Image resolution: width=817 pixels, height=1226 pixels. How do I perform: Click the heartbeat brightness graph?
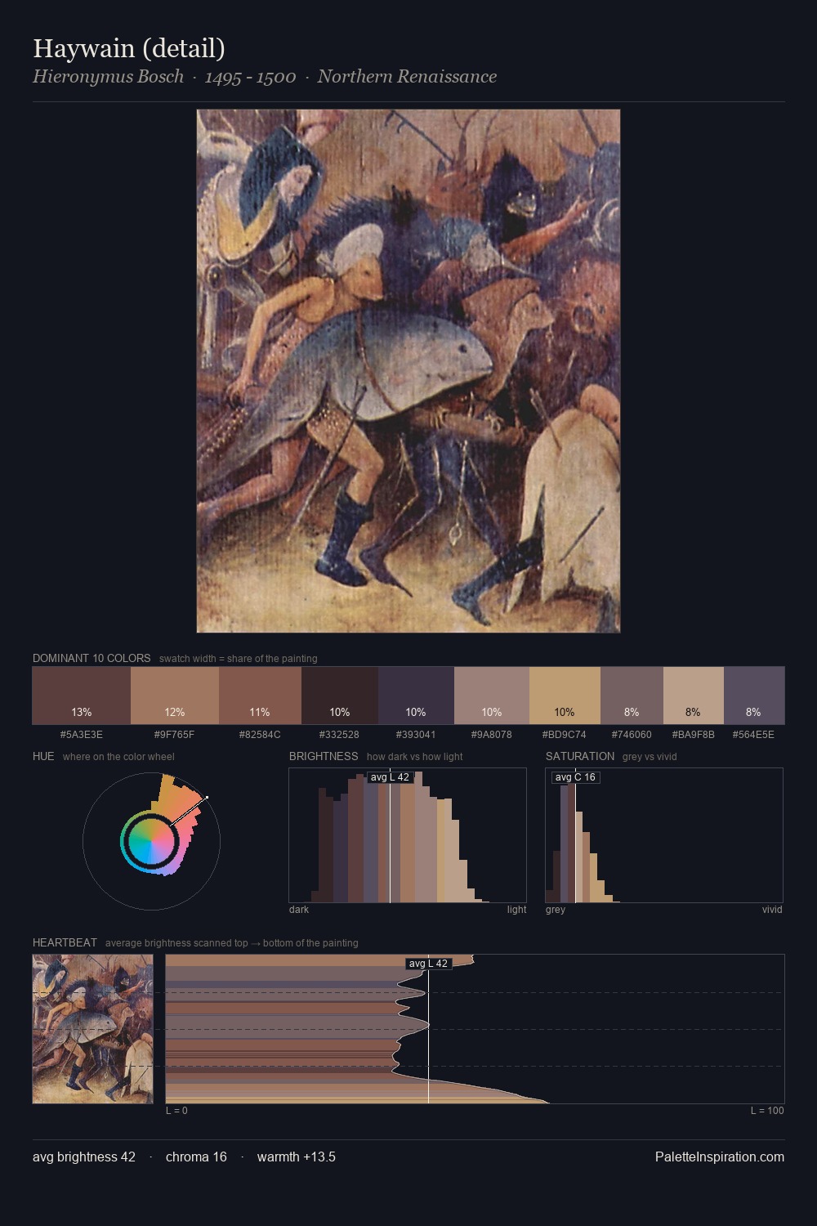click(x=475, y=1029)
